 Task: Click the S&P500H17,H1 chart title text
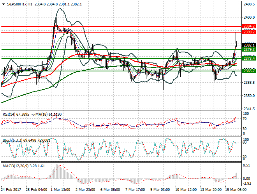click(19, 4)
